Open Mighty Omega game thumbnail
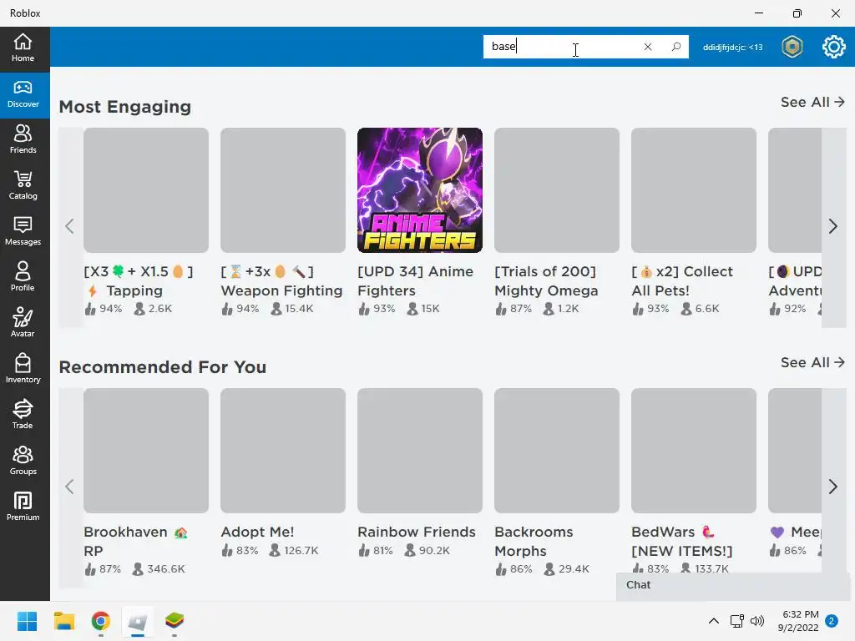Image resolution: width=855 pixels, height=641 pixels. coord(557,190)
